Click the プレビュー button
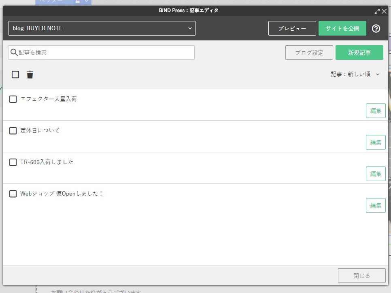391x293 pixels. pos(292,28)
